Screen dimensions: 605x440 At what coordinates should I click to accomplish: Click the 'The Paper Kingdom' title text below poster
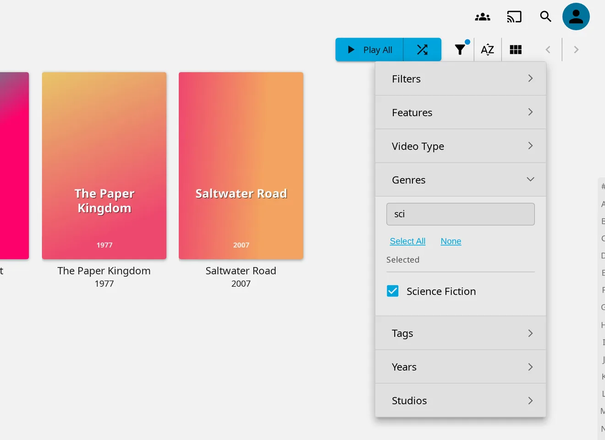click(x=104, y=271)
